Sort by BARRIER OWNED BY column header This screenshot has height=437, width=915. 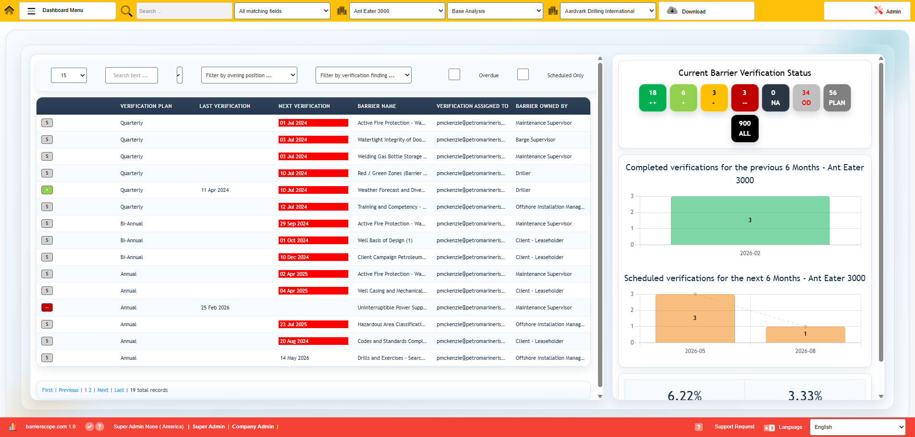click(x=542, y=106)
